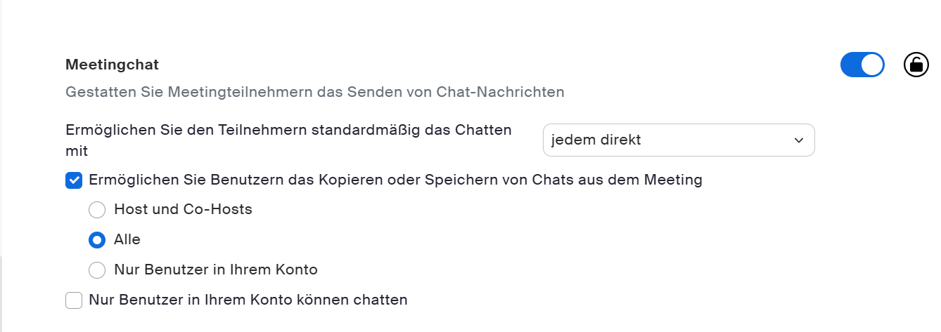The image size is (941, 332).
Task: Enable 'Nur Benutzer in Ihrem Konto können chatten' checkbox
Action: tap(74, 300)
